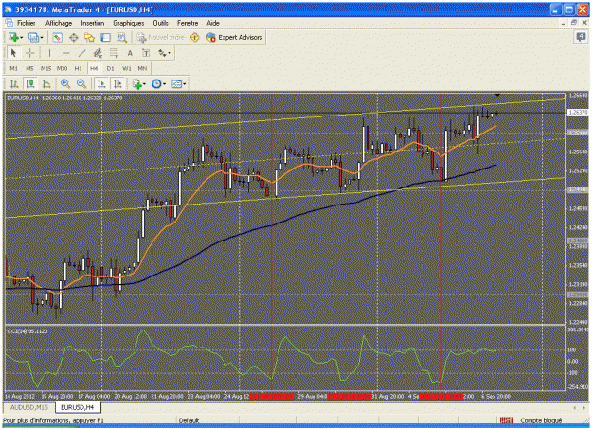The height and width of the screenshot is (428, 592).
Task: Click the chart shift triangle marker
Action: click(x=497, y=95)
